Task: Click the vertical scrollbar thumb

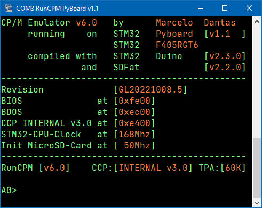Action: pos(257,169)
